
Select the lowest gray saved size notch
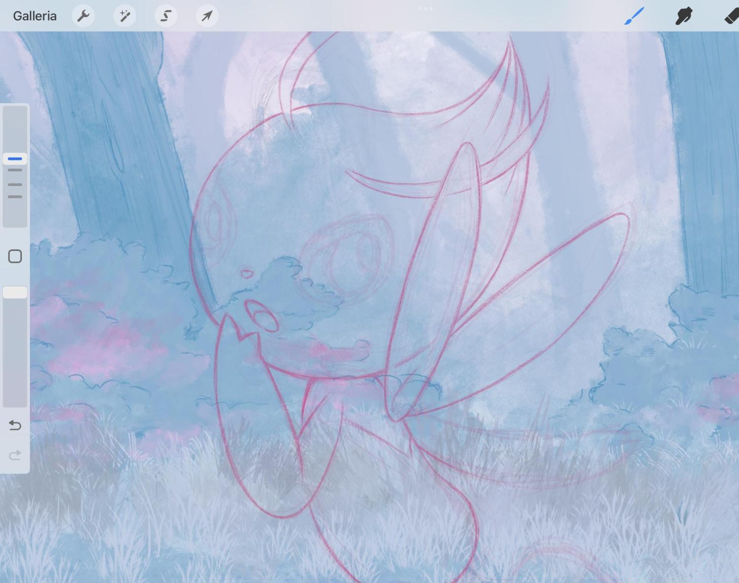[15, 197]
